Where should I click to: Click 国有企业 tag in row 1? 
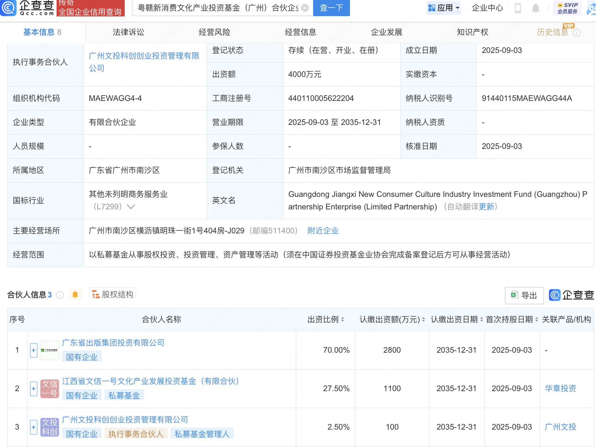point(82,357)
